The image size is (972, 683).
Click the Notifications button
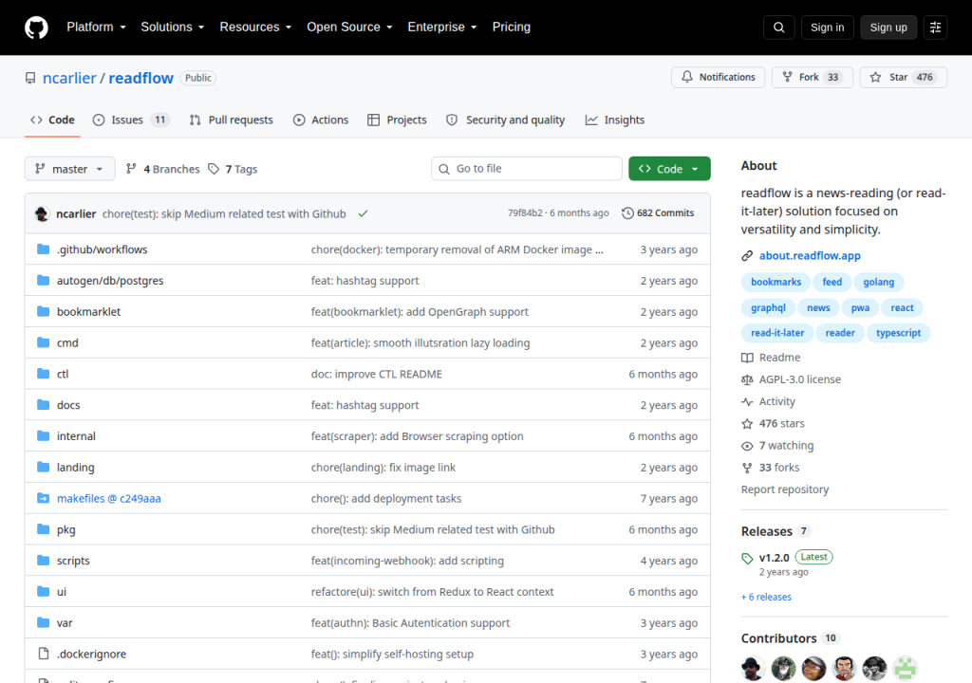(718, 78)
